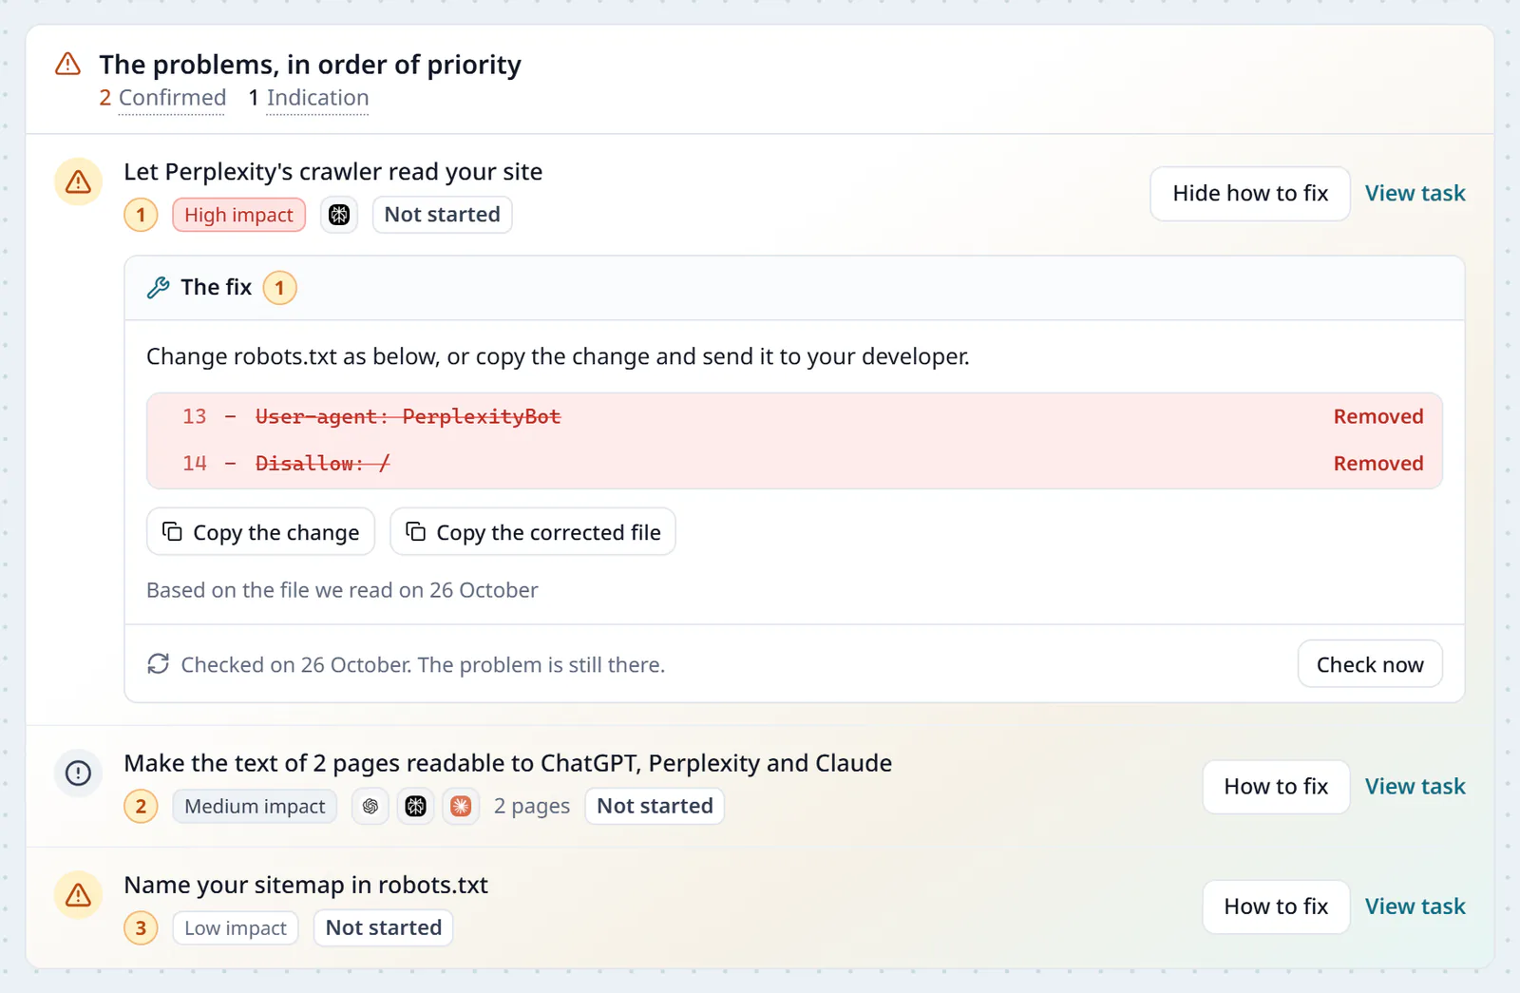1520x993 pixels.
Task: Click the warning icon for the Perplexity crawler problem
Action: tap(78, 181)
